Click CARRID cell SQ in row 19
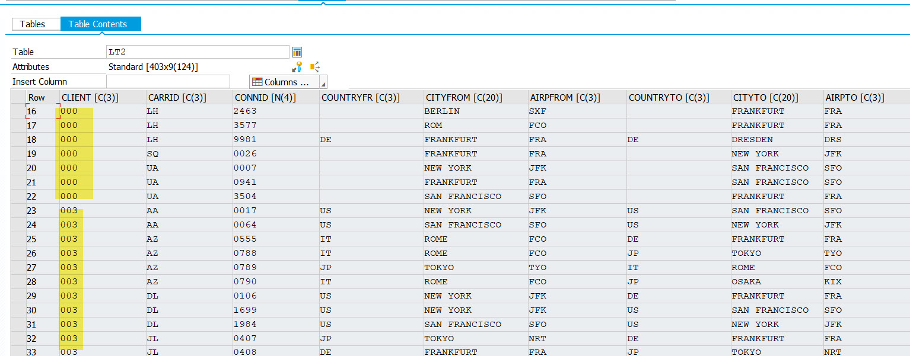 (189, 153)
